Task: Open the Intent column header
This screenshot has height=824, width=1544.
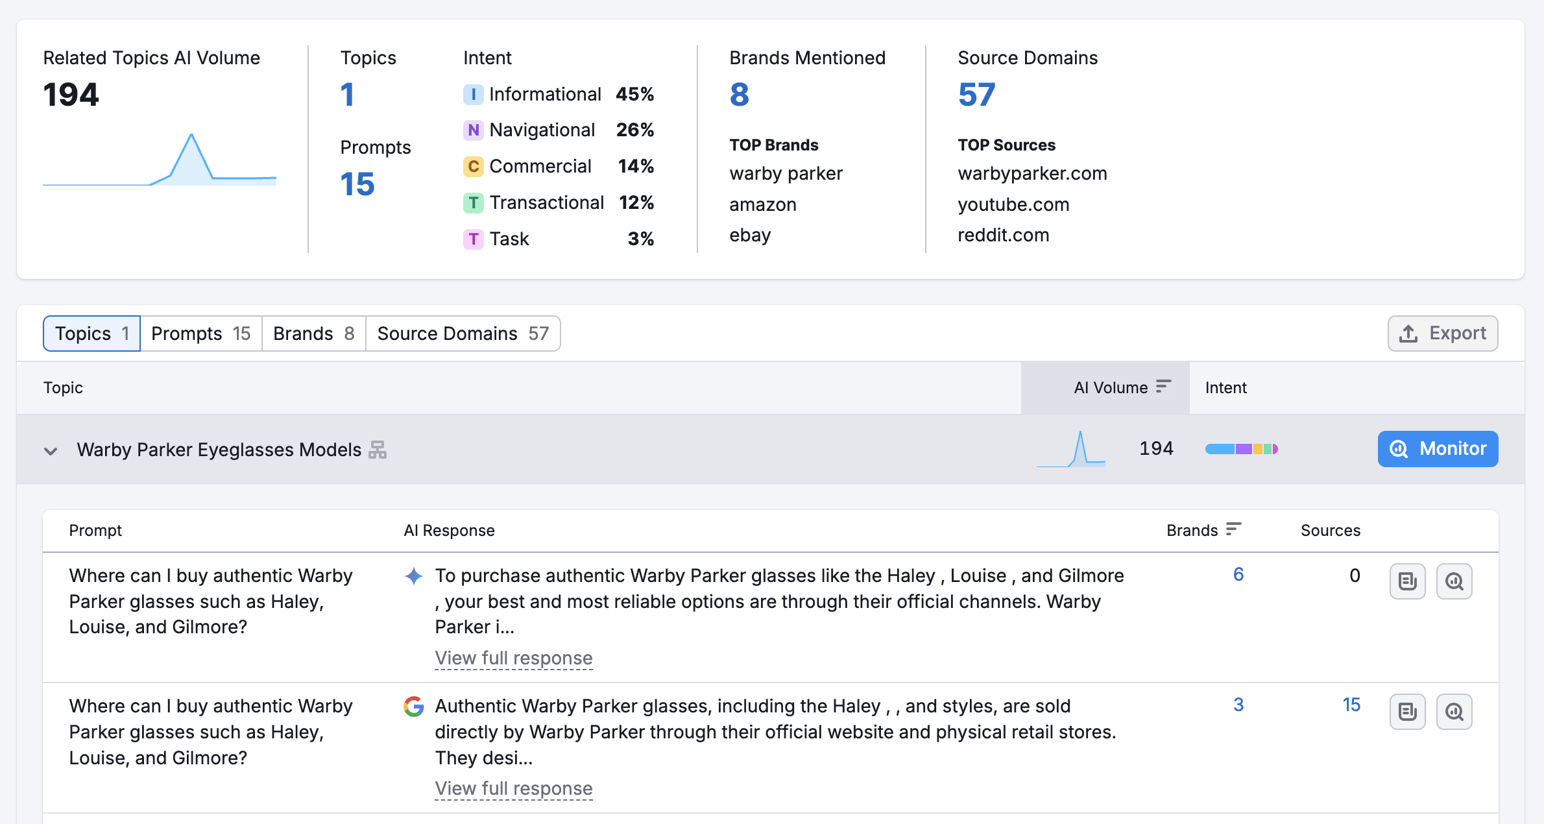Action: click(x=1225, y=387)
